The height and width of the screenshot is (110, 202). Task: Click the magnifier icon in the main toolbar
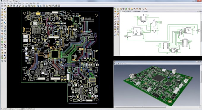tap(5, 6)
